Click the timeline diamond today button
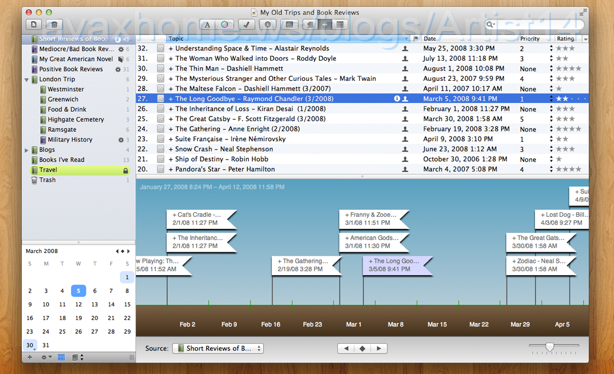The width and height of the screenshot is (614, 374). coord(362,349)
